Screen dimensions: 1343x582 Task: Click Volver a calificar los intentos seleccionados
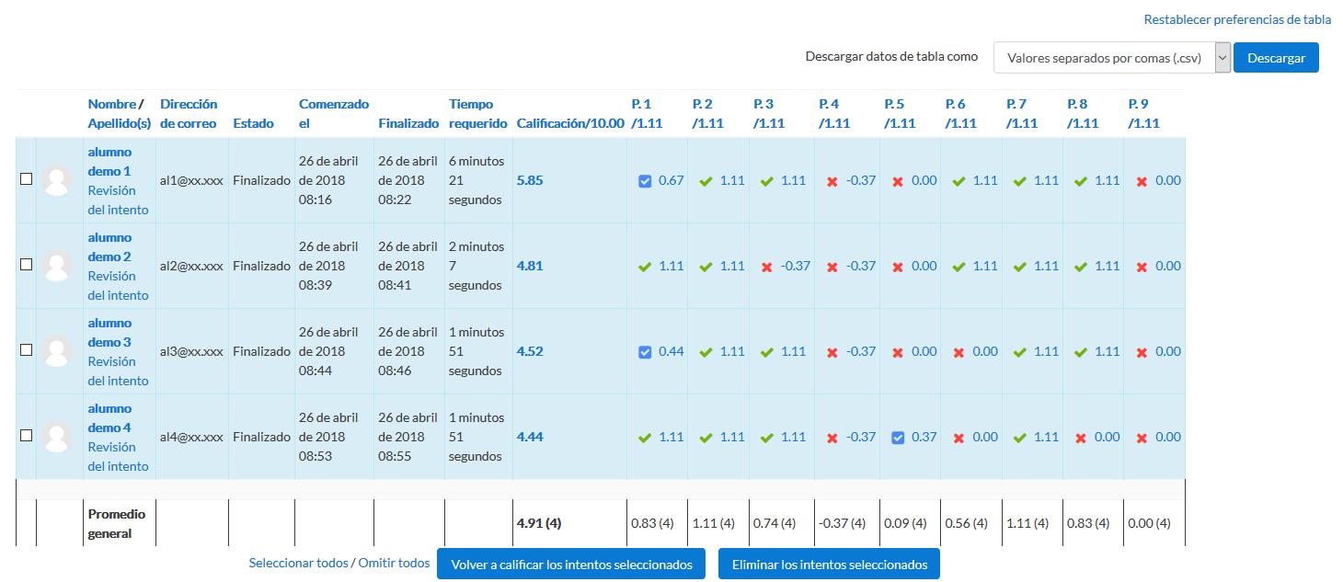coord(571,565)
